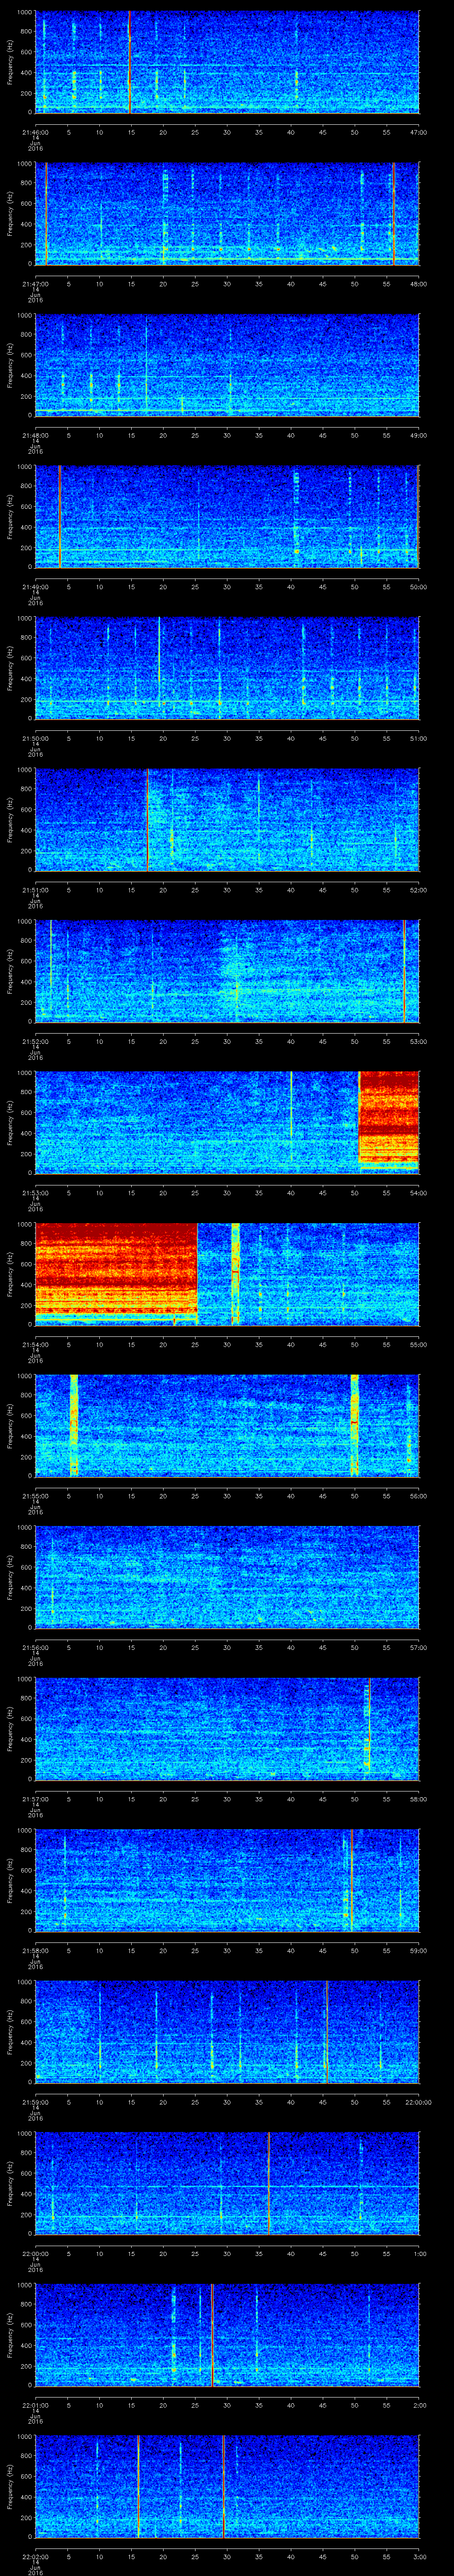
Task: Pick the spectrogram panel starting at 21:50:00
Action: coord(227,668)
